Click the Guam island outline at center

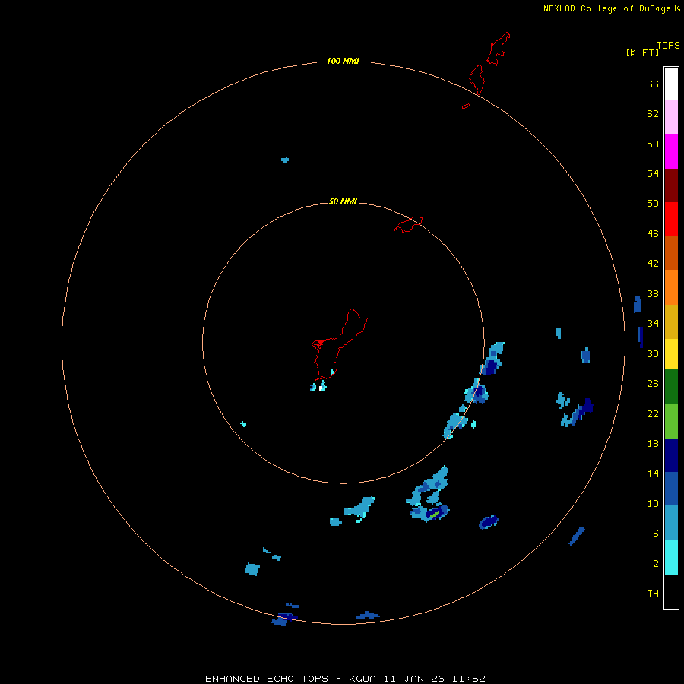340,344
